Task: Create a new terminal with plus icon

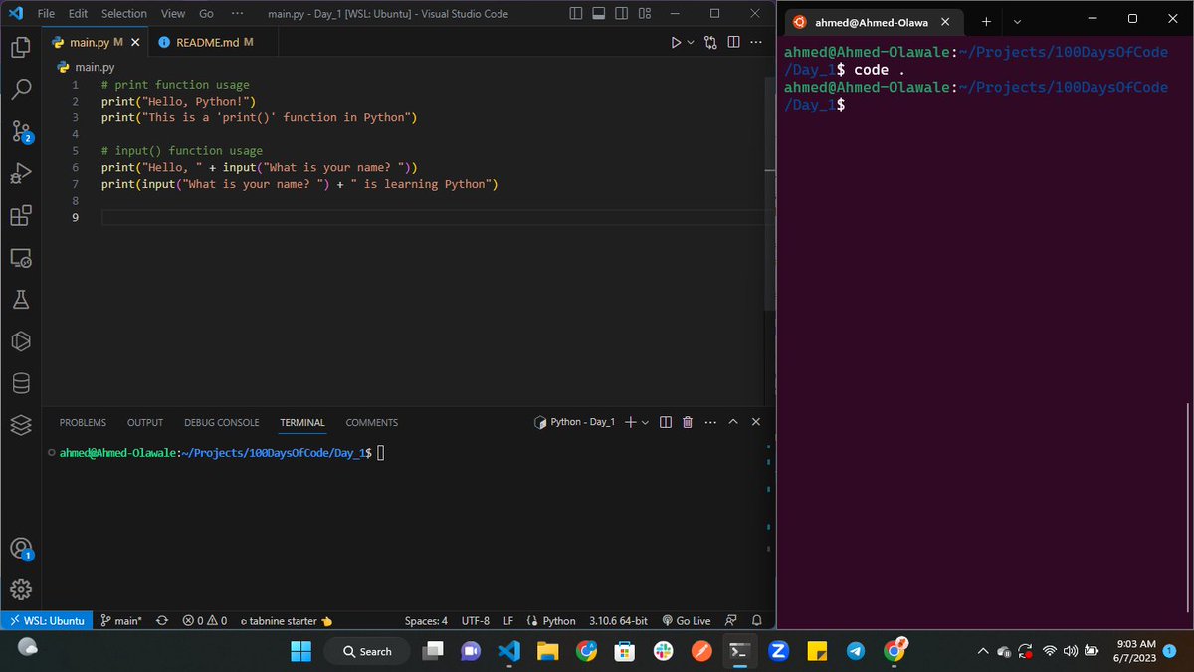Action: [x=630, y=422]
